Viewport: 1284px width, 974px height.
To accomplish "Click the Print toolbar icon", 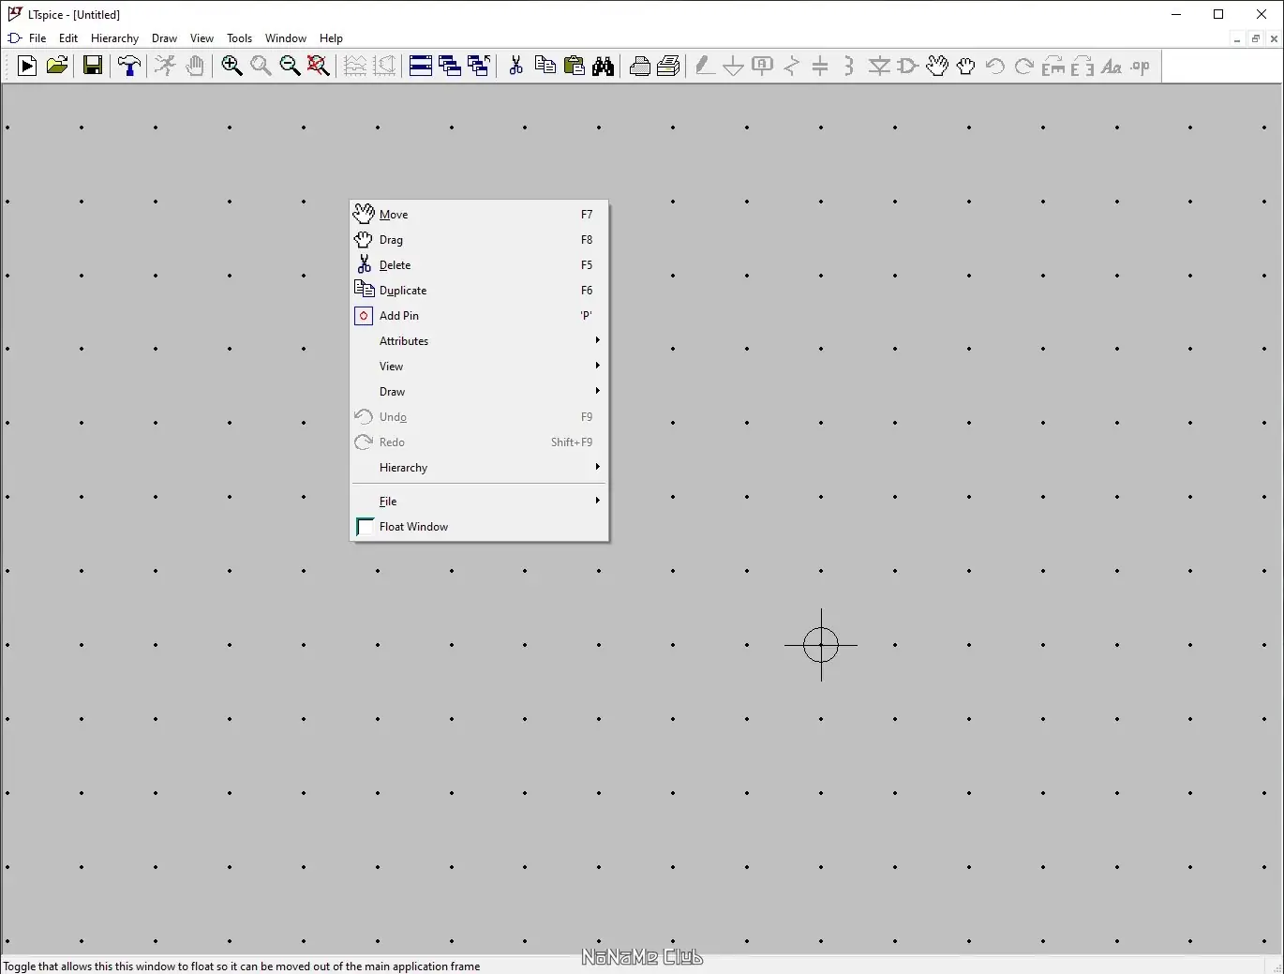I will [x=668, y=66].
